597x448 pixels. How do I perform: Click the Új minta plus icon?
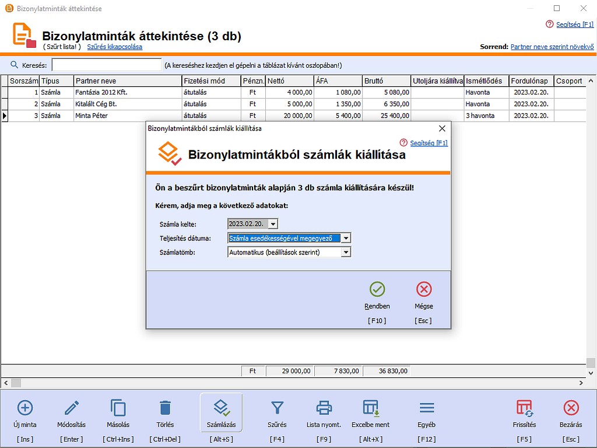coord(25,408)
